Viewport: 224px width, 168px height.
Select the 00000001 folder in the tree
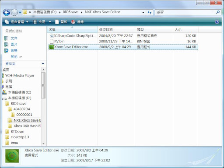point(24,115)
